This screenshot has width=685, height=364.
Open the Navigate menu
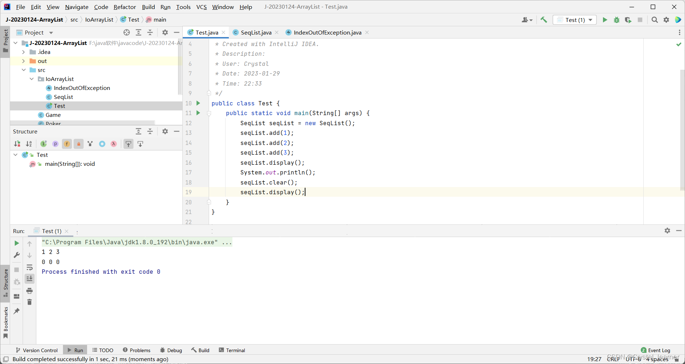coord(77,7)
